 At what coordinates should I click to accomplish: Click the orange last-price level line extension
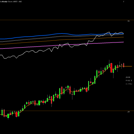128,66
